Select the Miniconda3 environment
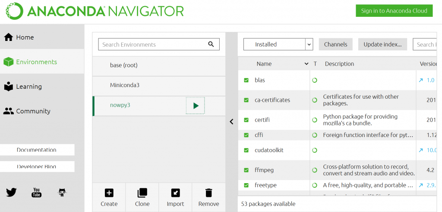The image size is (442, 212). coord(159,85)
